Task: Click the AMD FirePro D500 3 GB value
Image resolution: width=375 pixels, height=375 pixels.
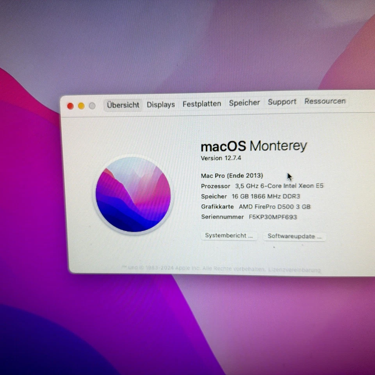Action: (275, 207)
